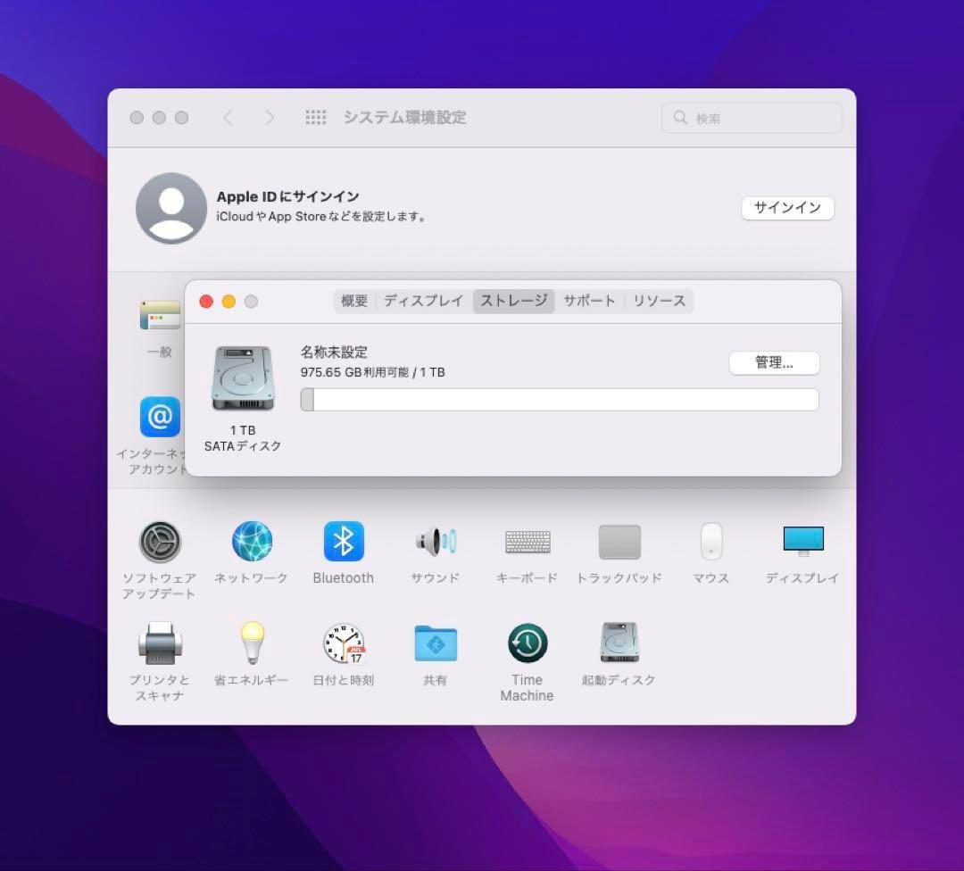Open Bluetooth preferences

(x=343, y=542)
